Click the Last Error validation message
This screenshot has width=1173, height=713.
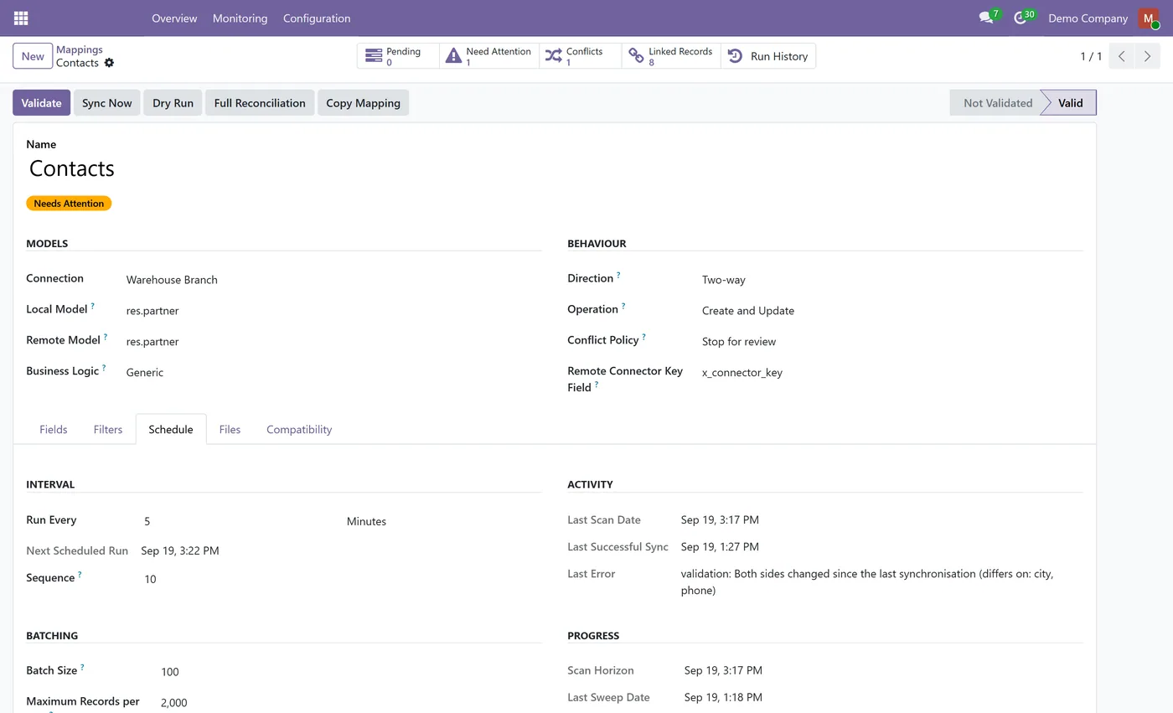pyautogui.click(x=867, y=582)
